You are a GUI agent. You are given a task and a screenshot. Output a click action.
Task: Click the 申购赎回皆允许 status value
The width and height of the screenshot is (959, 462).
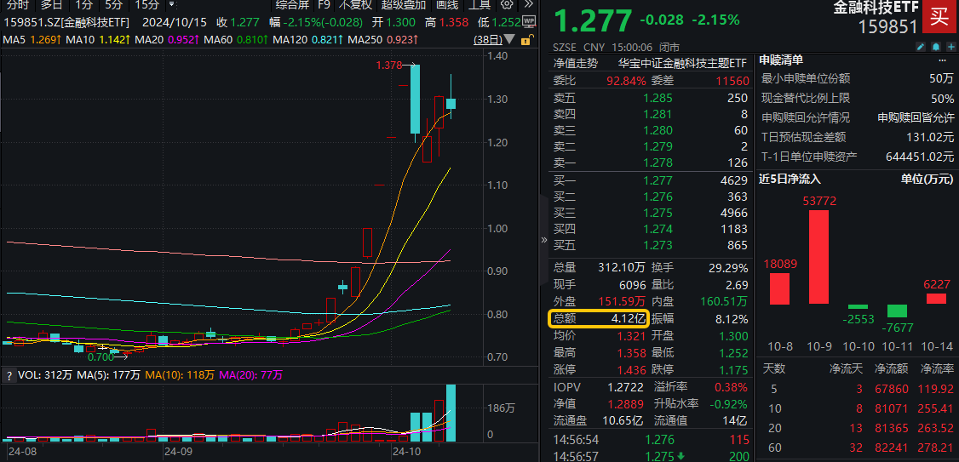[x=915, y=118]
